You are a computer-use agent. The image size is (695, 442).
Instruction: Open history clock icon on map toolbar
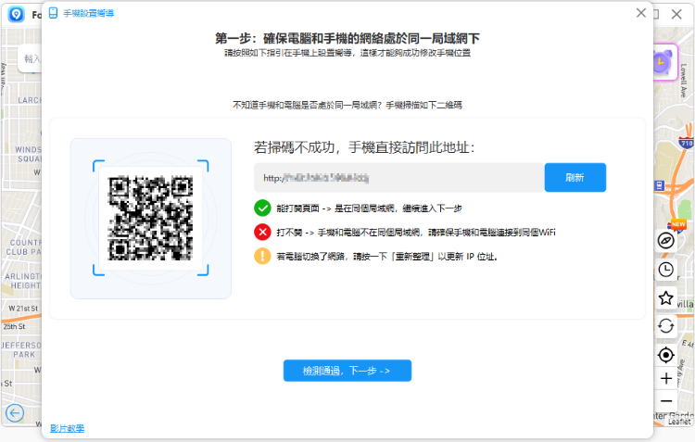[x=665, y=270]
